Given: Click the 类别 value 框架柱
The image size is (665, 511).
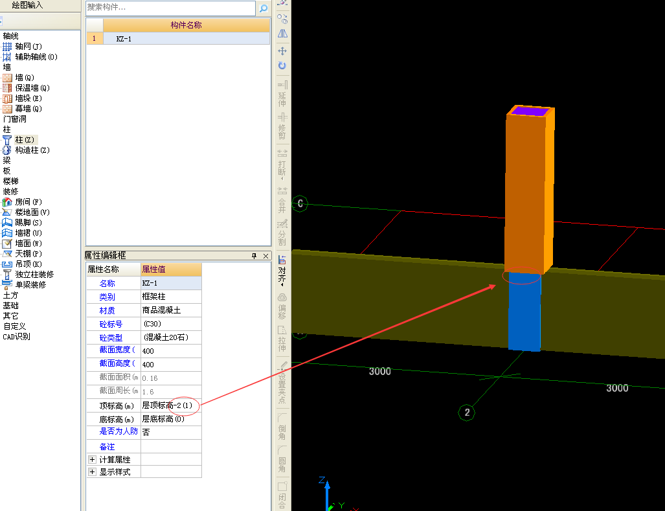Looking at the screenshot, I should (x=171, y=297).
